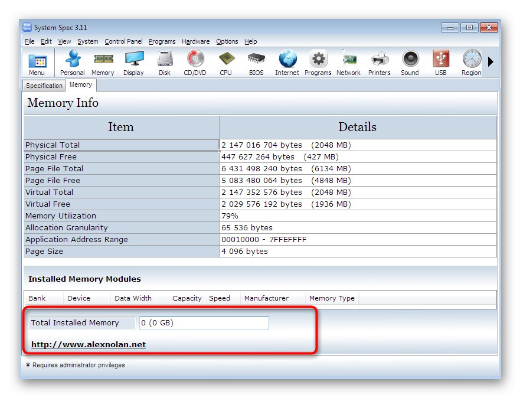Viewport: 520px width, 398px height.
Task: Open the Personal info icon
Action: tap(72, 63)
